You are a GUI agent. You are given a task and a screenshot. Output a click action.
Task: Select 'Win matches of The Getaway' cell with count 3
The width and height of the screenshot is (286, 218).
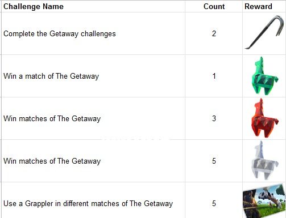93,118
